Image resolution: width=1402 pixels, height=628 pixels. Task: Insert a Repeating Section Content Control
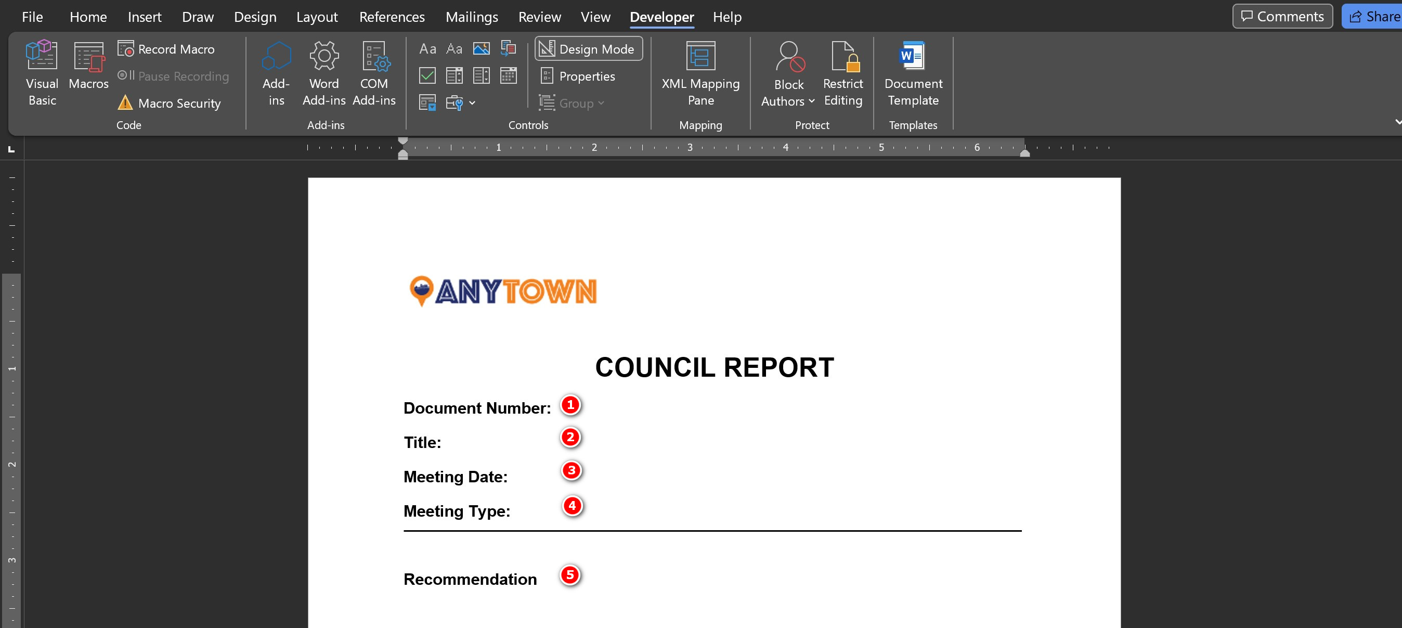point(427,102)
